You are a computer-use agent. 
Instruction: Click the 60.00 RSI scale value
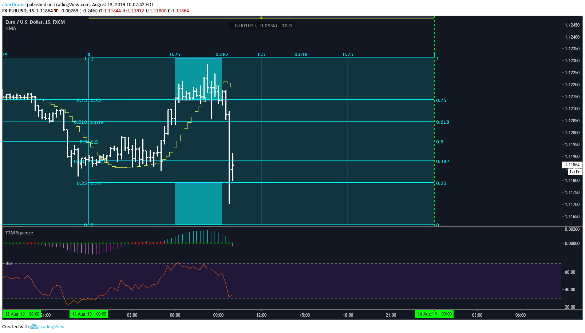click(x=570, y=272)
